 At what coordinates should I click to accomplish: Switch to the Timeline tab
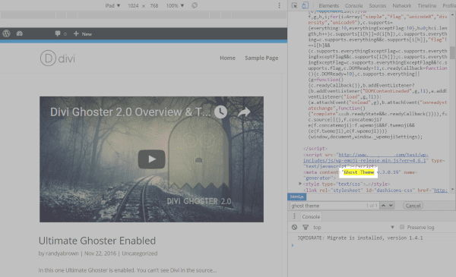[x=427, y=6]
